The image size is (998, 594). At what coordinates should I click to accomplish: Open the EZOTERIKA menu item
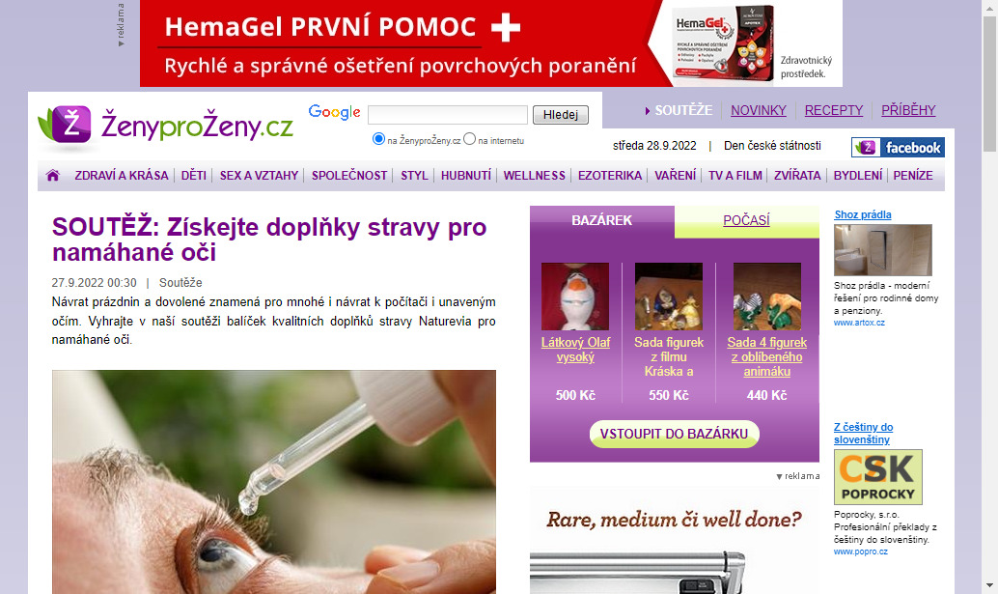tap(610, 175)
